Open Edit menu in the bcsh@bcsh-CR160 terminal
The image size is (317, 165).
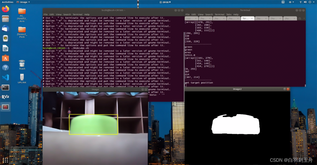pos(52,14)
